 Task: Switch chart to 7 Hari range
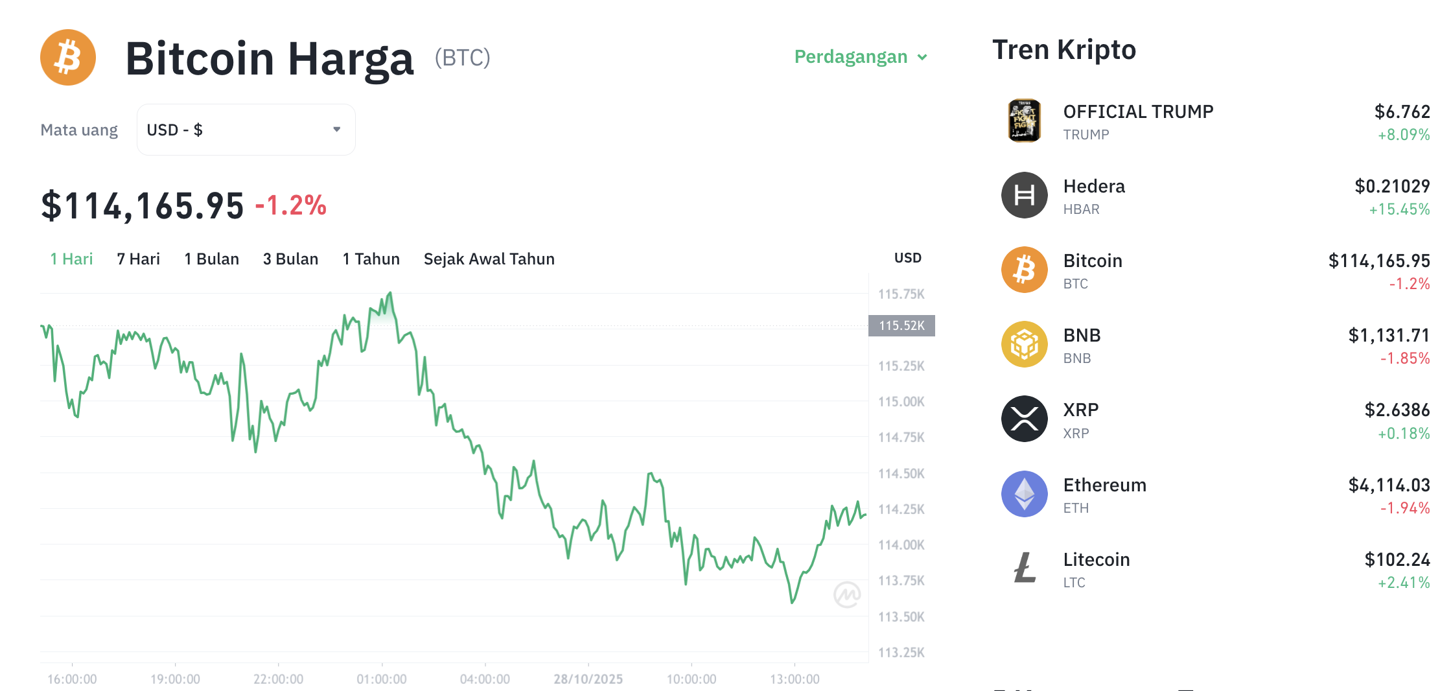138,259
